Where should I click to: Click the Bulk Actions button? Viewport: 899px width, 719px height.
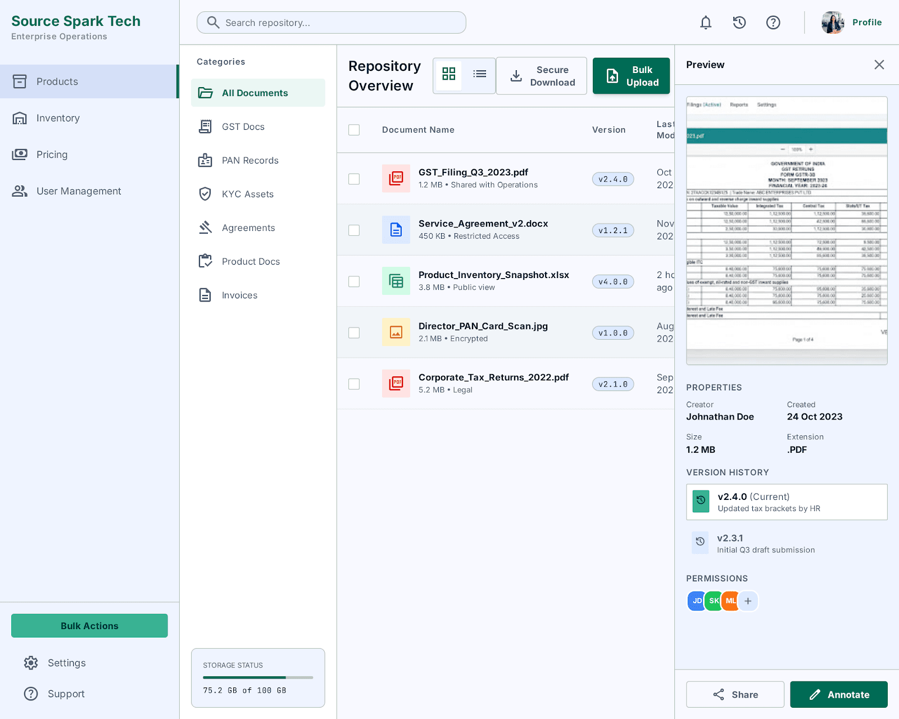89,626
